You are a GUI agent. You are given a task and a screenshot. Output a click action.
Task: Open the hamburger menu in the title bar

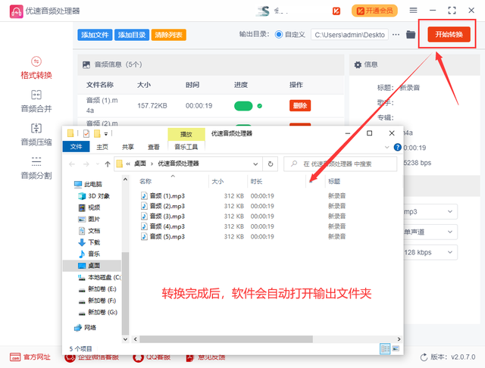tap(413, 11)
